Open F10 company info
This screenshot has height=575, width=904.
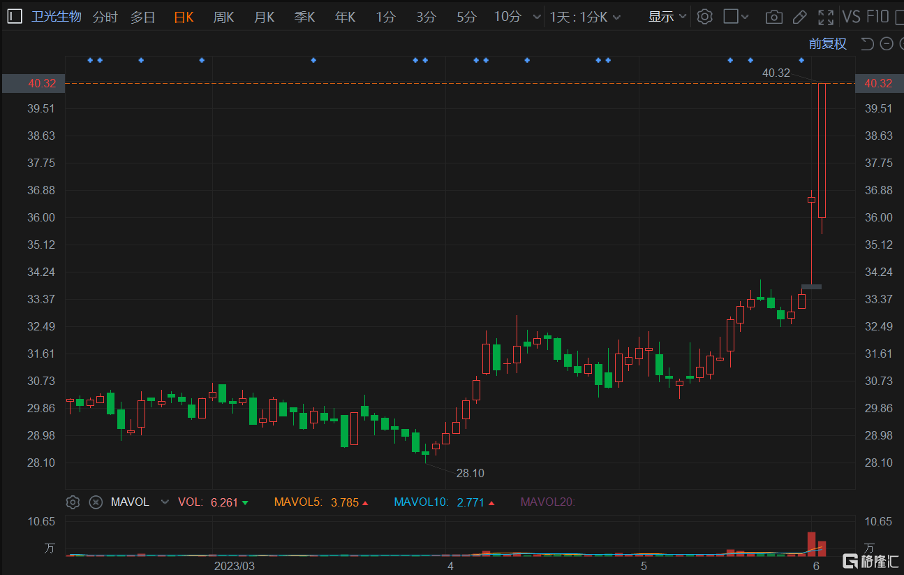(x=877, y=17)
